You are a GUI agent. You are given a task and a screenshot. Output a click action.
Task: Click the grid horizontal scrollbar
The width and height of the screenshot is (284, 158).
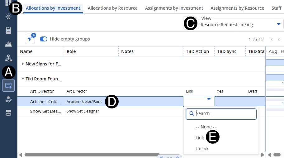click(x=92, y=155)
